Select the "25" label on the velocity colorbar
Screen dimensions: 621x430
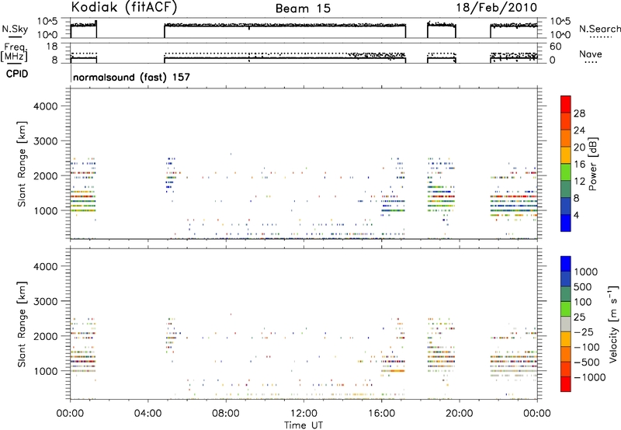pos(580,317)
